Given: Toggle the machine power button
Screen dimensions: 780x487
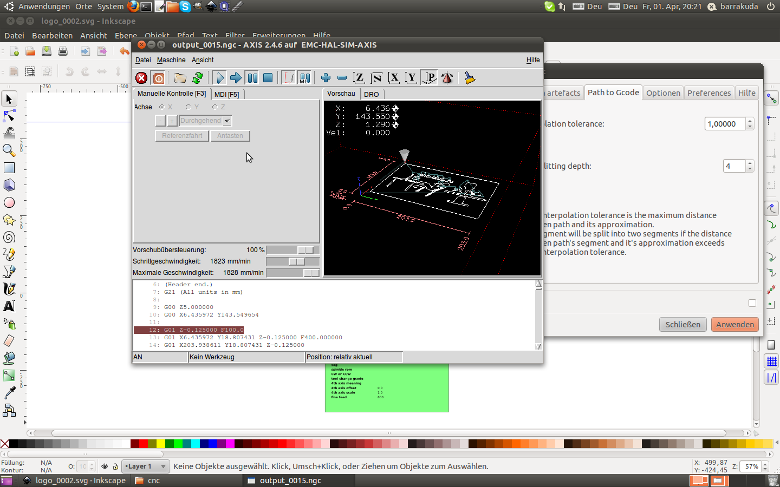Looking at the screenshot, I should [159, 78].
